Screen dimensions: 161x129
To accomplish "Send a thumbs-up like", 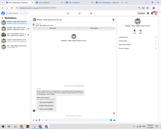I will pyautogui.click(x=114, y=120).
